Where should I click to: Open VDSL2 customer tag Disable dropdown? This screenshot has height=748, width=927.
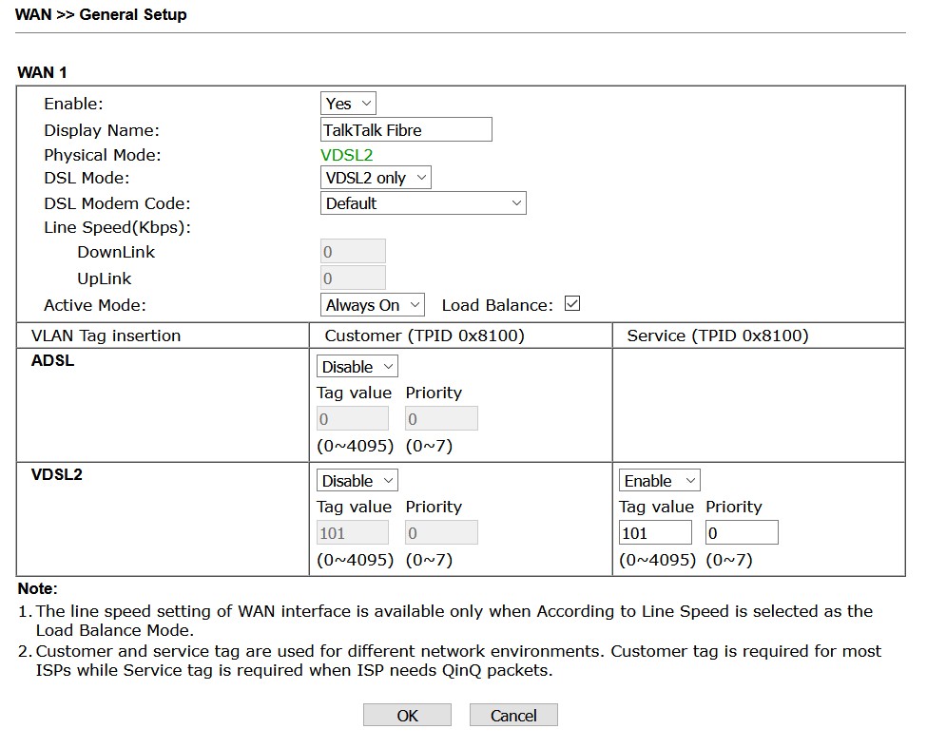click(x=357, y=481)
